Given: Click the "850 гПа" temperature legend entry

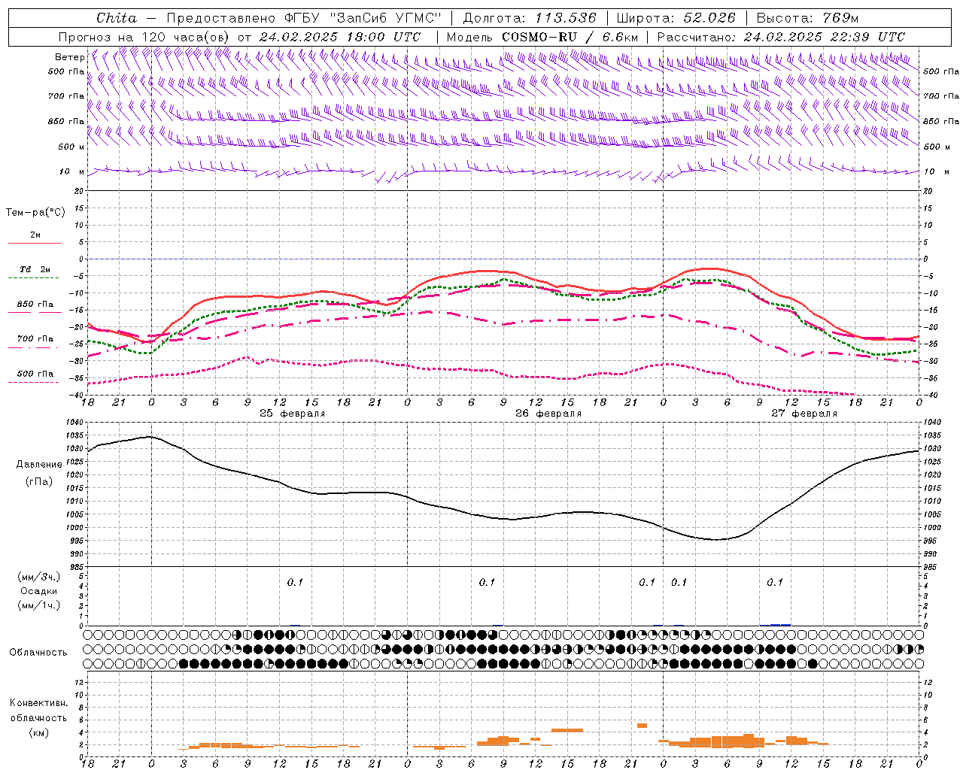Looking at the screenshot, I should [35, 305].
